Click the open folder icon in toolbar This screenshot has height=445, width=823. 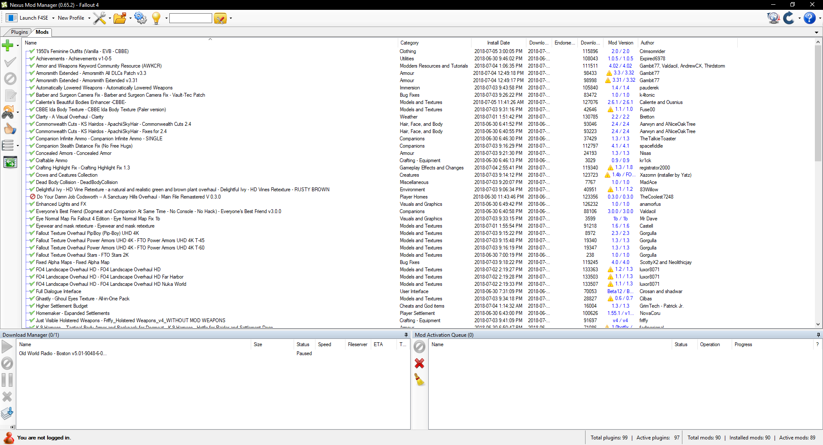coord(120,18)
